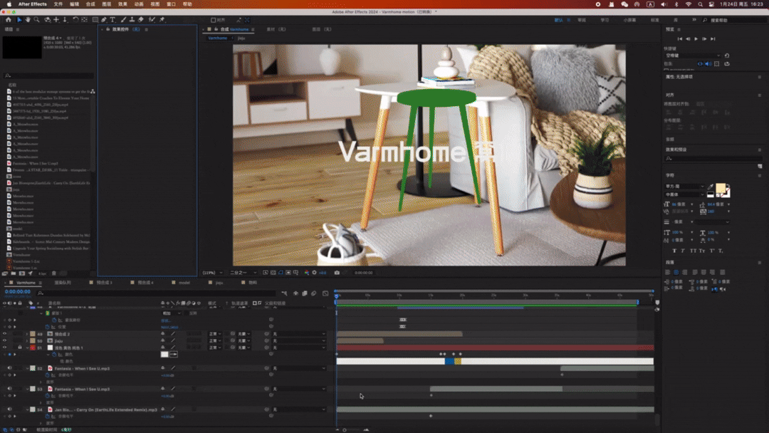This screenshot has height=433, width=769.
Task: Collapse layer 54 Carry On properties
Action: pyautogui.click(x=28, y=409)
